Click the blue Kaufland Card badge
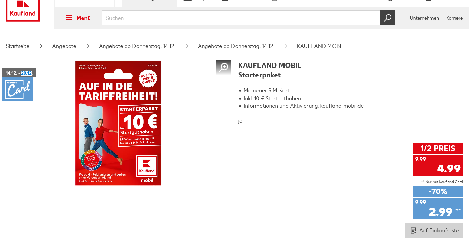 point(18,89)
